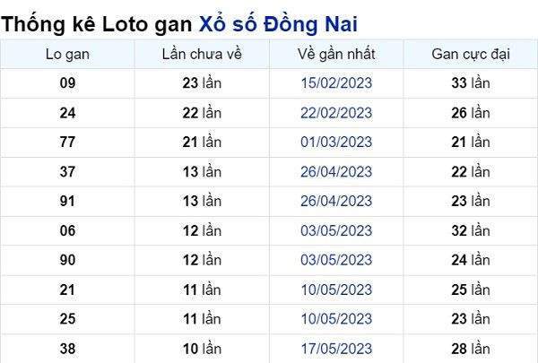Select the 33 lần max gan cell
538x363 pixels.
point(471,83)
